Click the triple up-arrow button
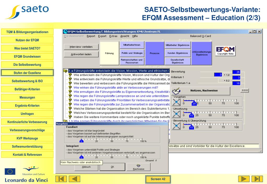 click(245, 90)
